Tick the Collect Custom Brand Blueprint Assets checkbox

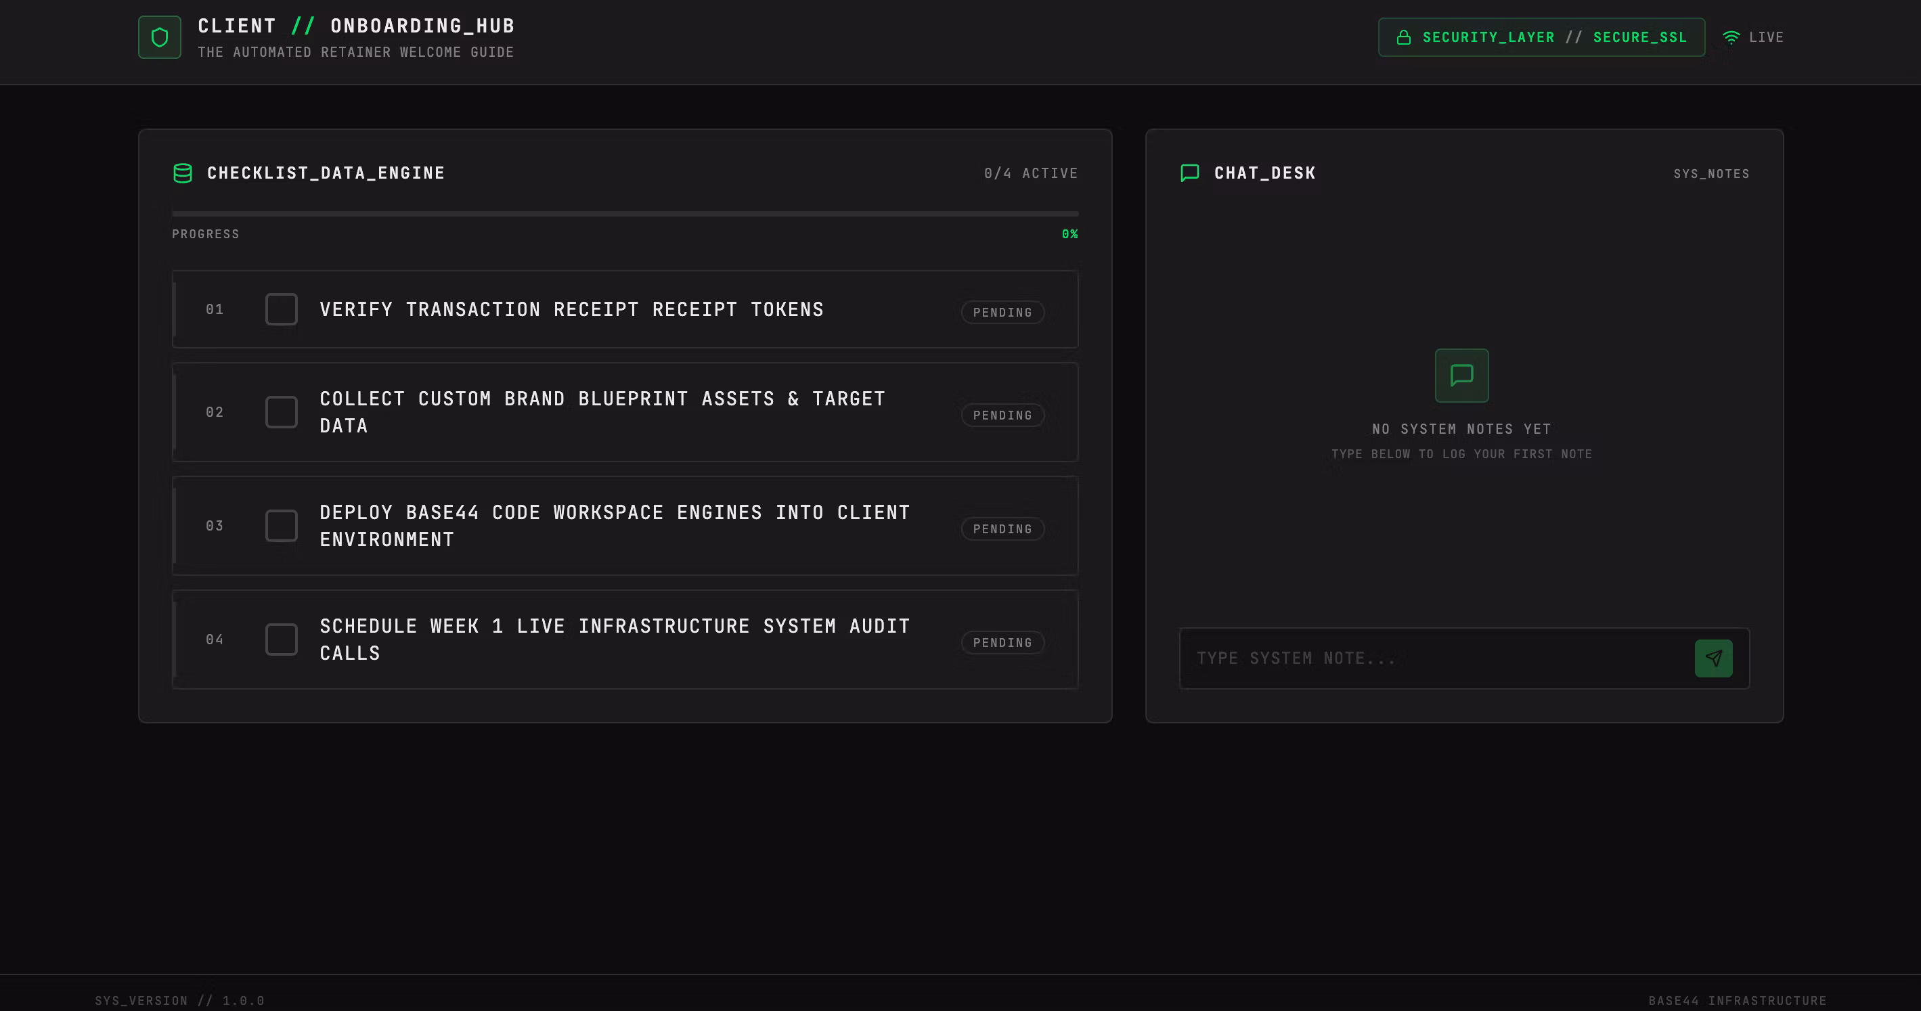coord(281,412)
